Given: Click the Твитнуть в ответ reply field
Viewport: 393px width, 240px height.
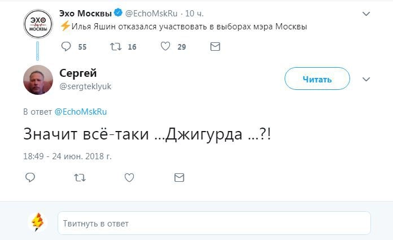Looking at the screenshot, I should 214,223.
